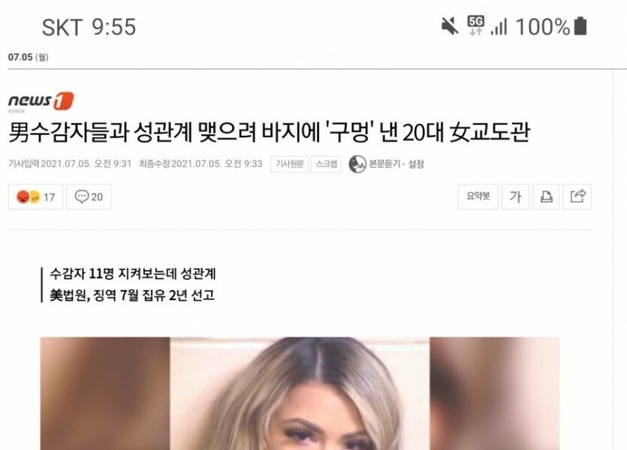
Task: Tap the signal strength bars icon
Action: click(x=499, y=27)
